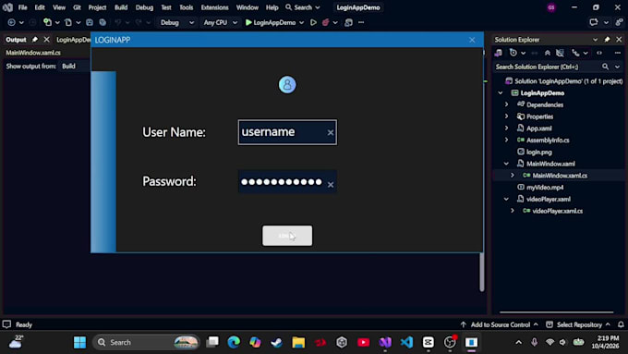Click the user avatar icon in LOGINAPP window

point(287,85)
